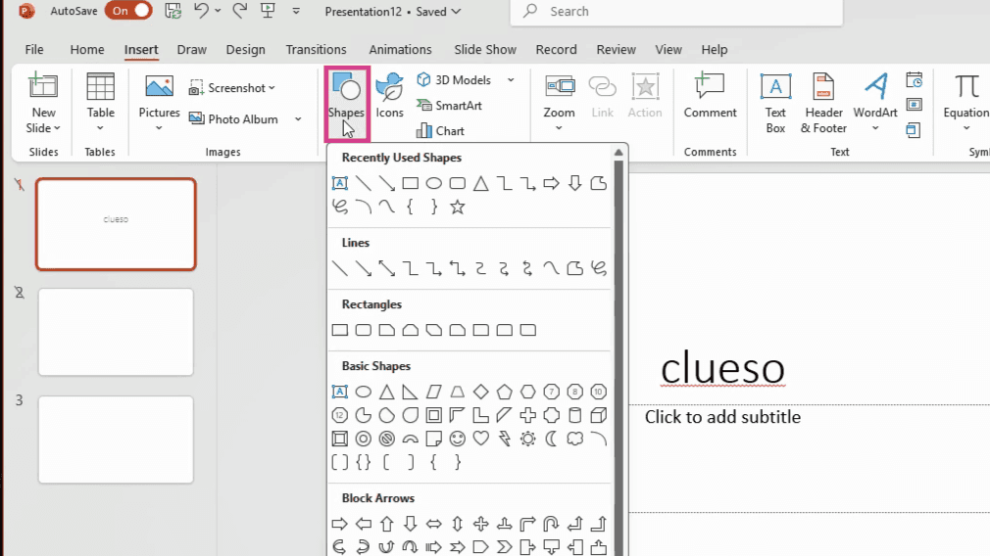Open the Transitions tab

tap(316, 49)
